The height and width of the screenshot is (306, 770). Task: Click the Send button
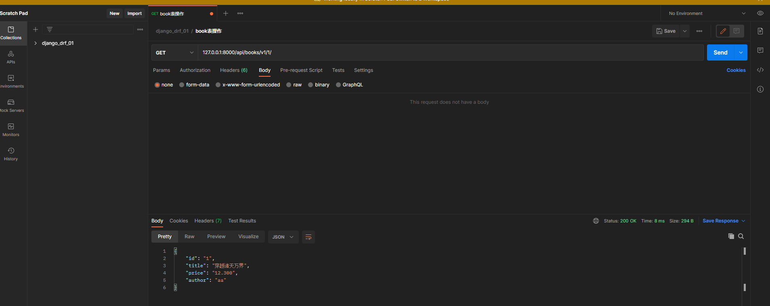point(721,52)
